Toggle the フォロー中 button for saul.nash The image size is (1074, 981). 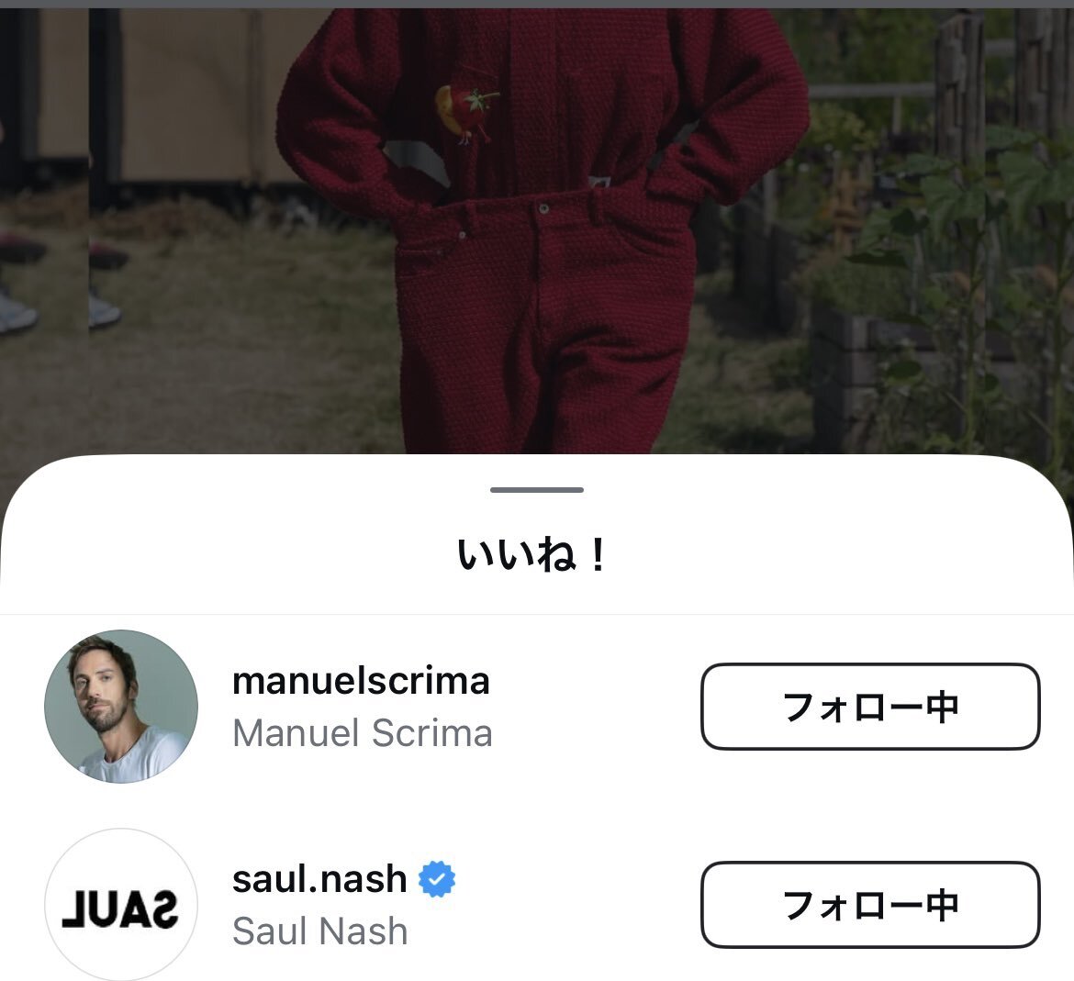point(870,905)
